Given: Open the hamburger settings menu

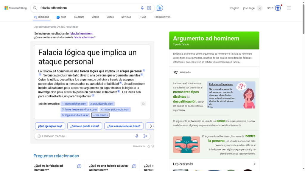Looking at the screenshot, I should click(x=289, y=8).
